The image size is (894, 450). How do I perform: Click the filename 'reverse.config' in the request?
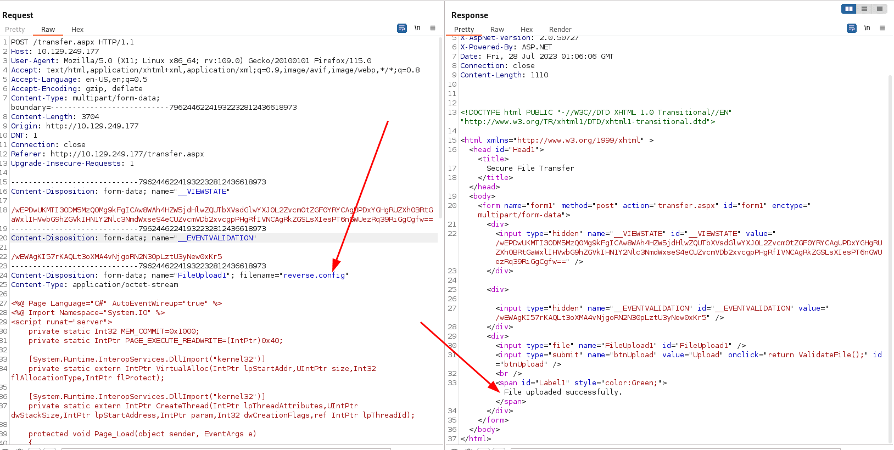[x=314, y=275]
